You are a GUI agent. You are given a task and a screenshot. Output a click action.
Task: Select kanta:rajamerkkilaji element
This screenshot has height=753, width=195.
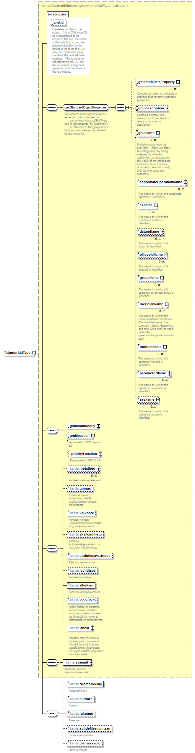coord(85,684)
